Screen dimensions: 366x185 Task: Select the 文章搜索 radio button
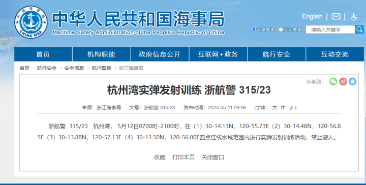pyautogui.click(x=254, y=29)
